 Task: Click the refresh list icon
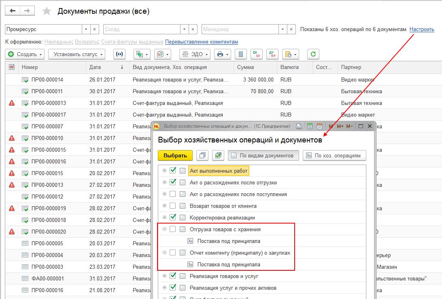(x=313, y=54)
